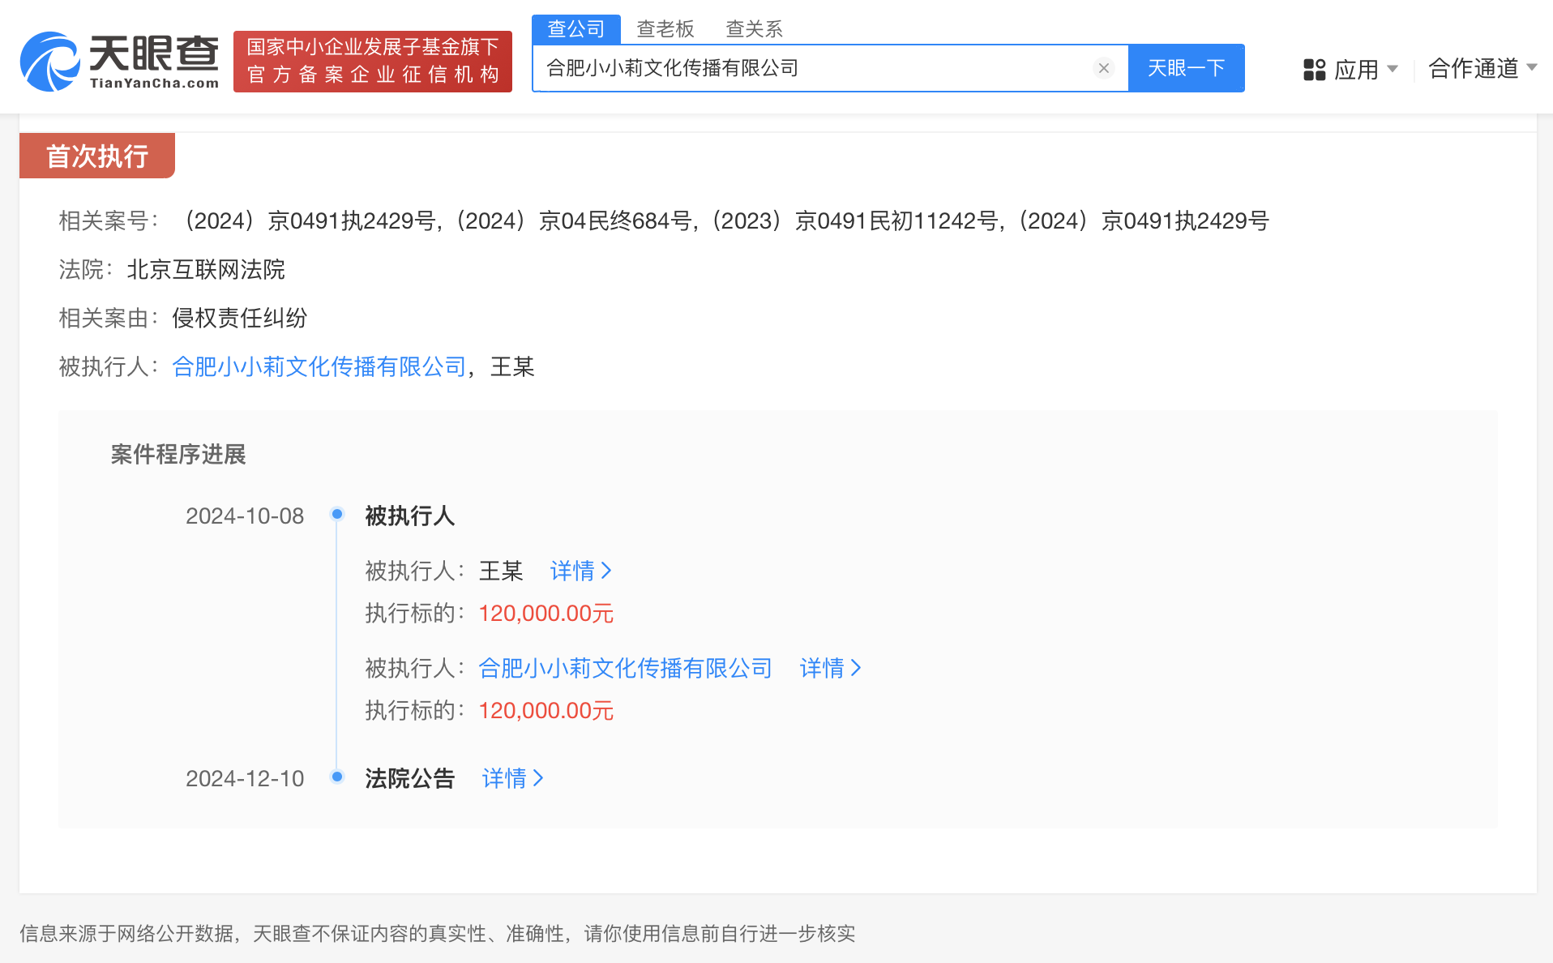
Task: Switch to the 查关系 tab
Action: pyautogui.click(x=755, y=29)
